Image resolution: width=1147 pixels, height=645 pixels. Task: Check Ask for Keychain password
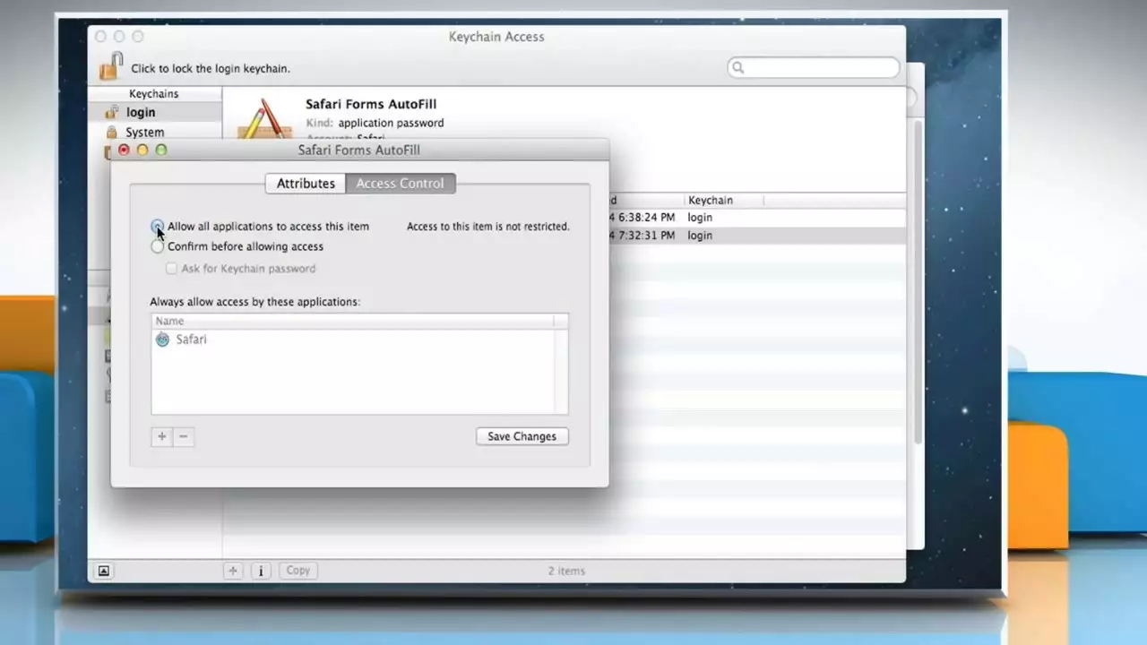click(x=171, y=269)
